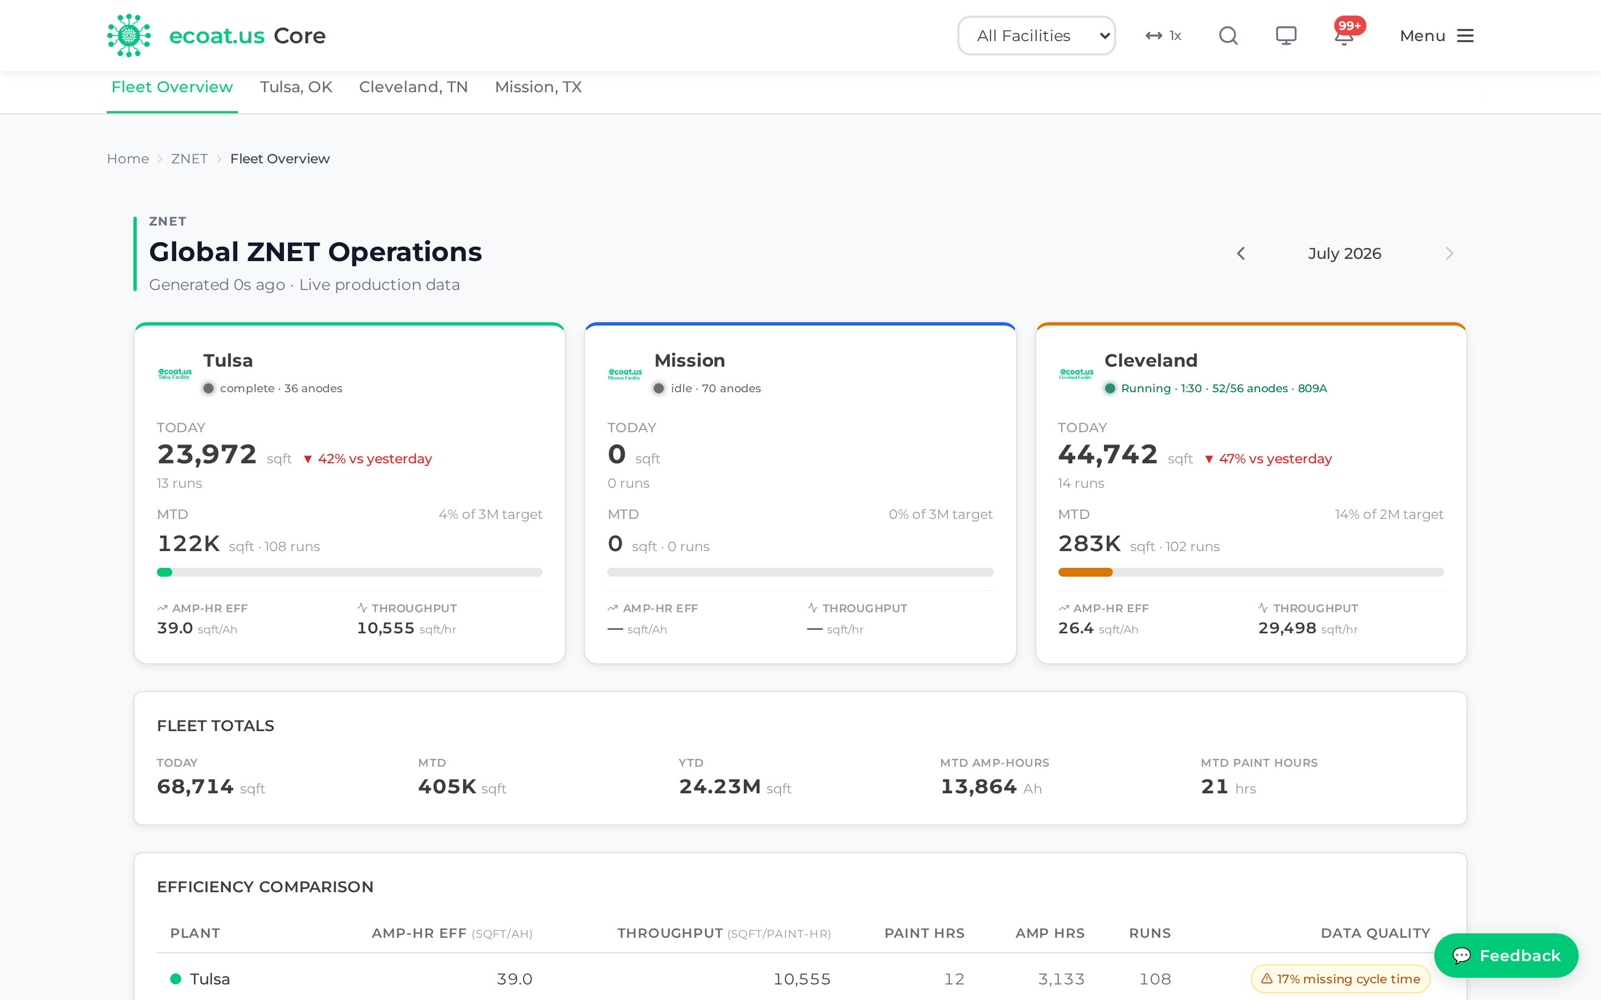Click the Tulsa facility logo
Screen dimensions: 1601x1000
(175, 374)
